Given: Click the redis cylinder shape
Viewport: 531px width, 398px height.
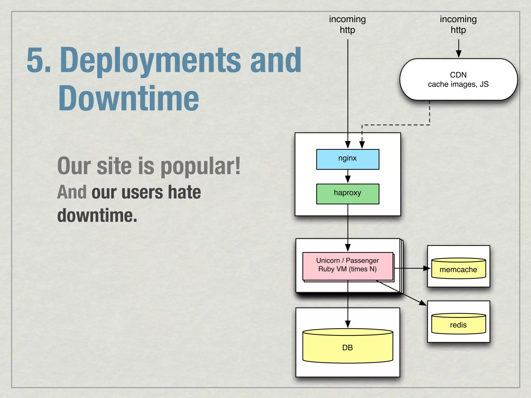Looking at the screenshot, I should [x=458, y=324].
